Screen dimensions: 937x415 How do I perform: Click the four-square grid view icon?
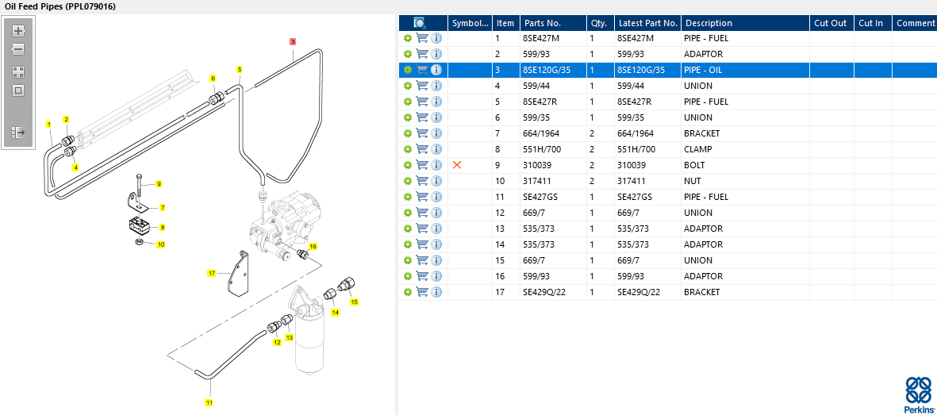click(18, 71)
